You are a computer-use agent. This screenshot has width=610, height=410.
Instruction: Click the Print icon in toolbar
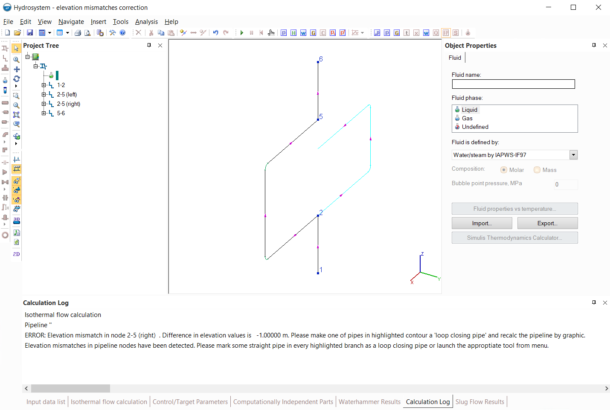[x=78, y=33]
